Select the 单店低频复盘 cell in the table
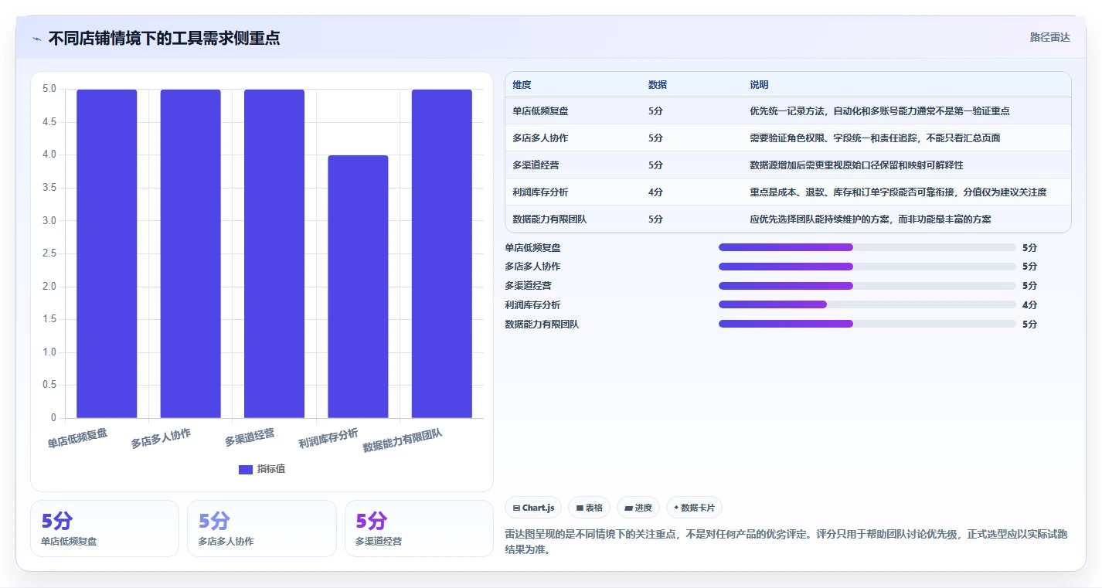This screenshot has height=588, width=1102. pyautogui.click(x=540, y=111)
